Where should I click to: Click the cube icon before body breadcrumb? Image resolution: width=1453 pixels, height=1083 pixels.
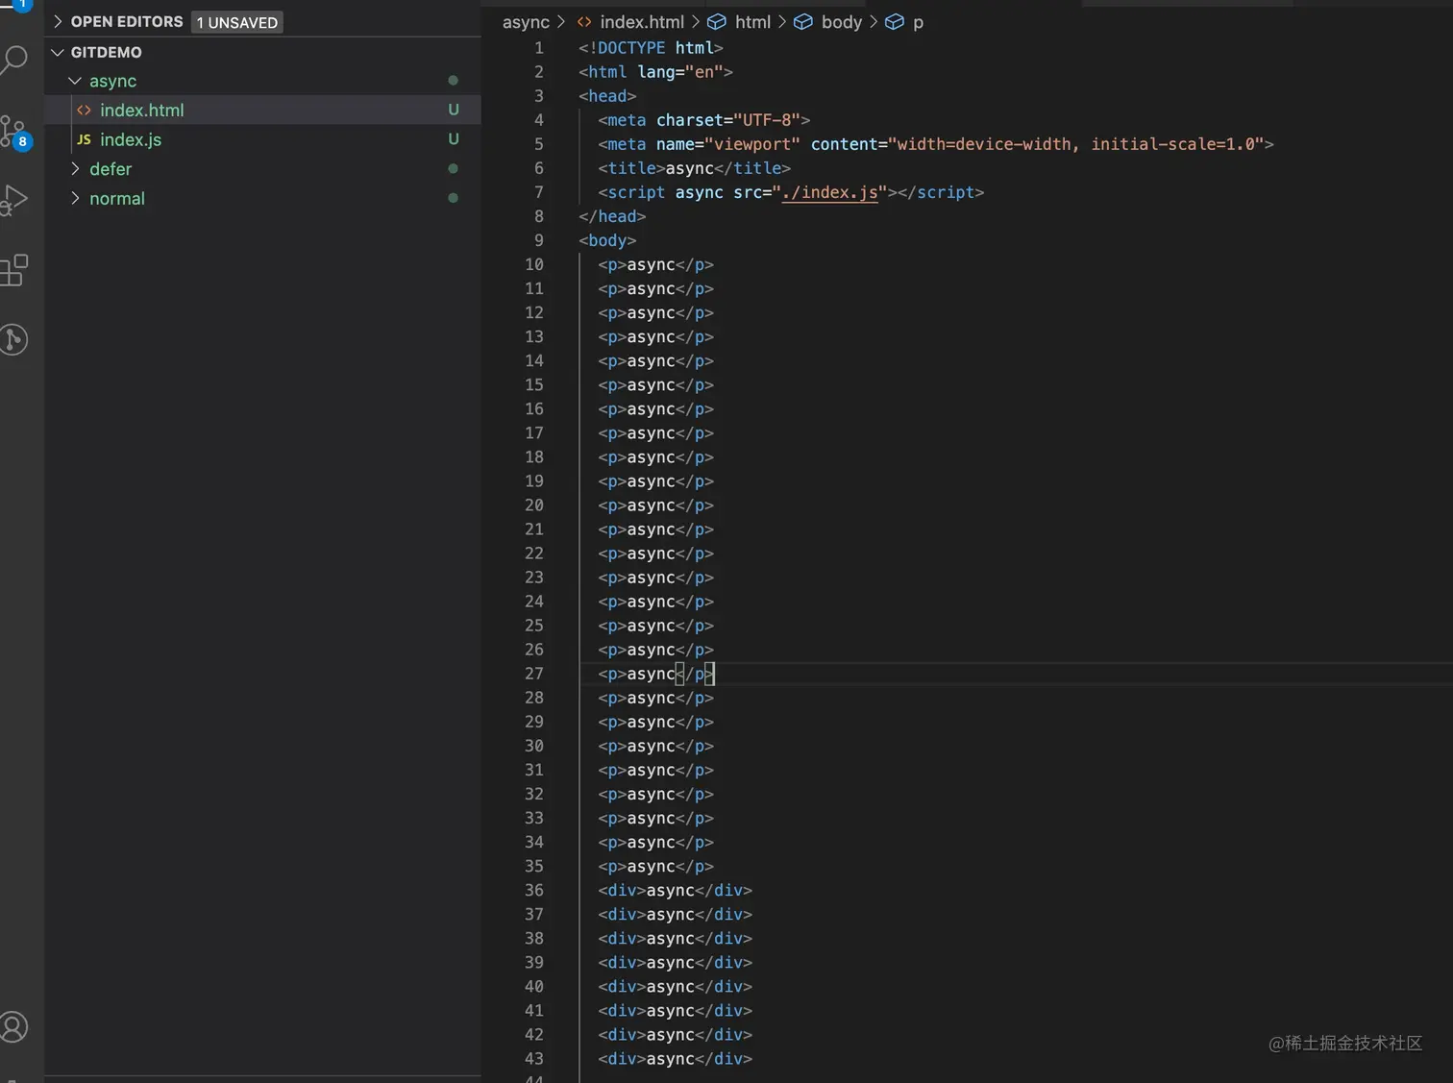tap(803, 22)
